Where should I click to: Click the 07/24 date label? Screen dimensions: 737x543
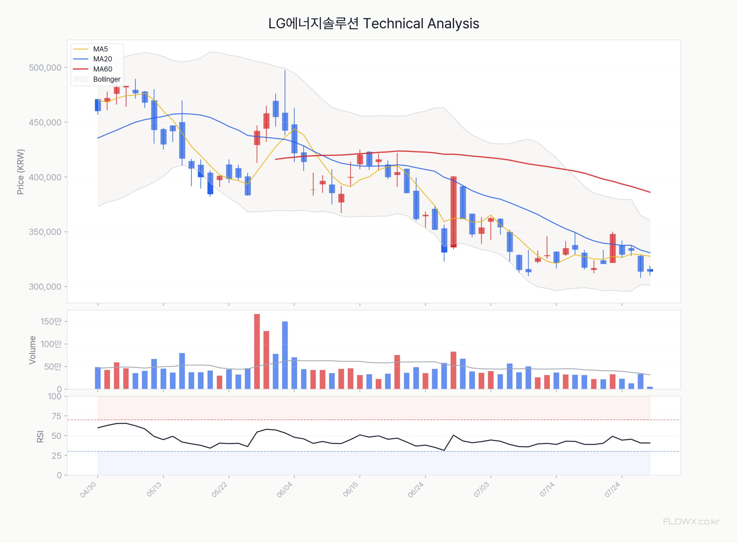point(612,490)
